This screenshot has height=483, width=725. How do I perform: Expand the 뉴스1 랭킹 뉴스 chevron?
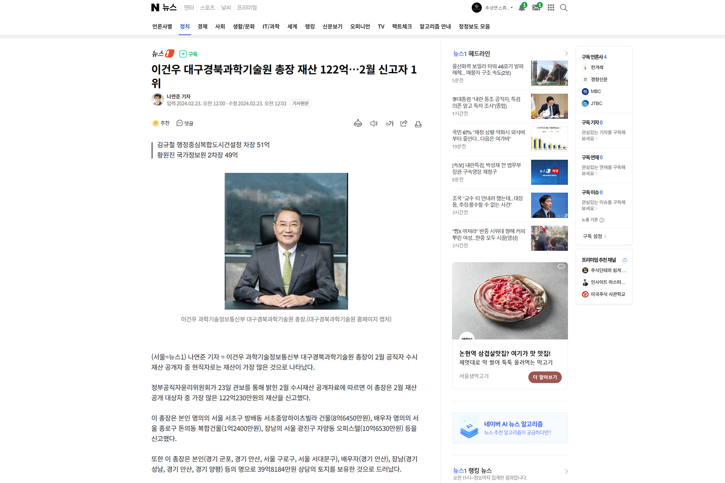(x=566, y=471)
